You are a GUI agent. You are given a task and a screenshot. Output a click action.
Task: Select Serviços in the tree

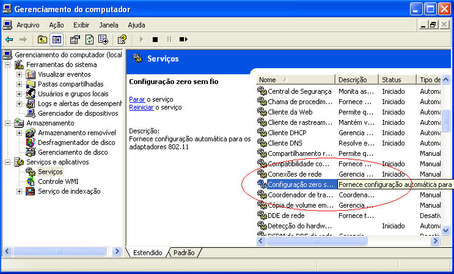point(50,172)
